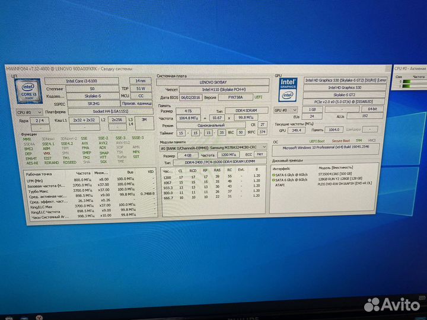427x320 pixels.
Task: Click the '2 / 4' cores value
Action: [x=40, y=120]
